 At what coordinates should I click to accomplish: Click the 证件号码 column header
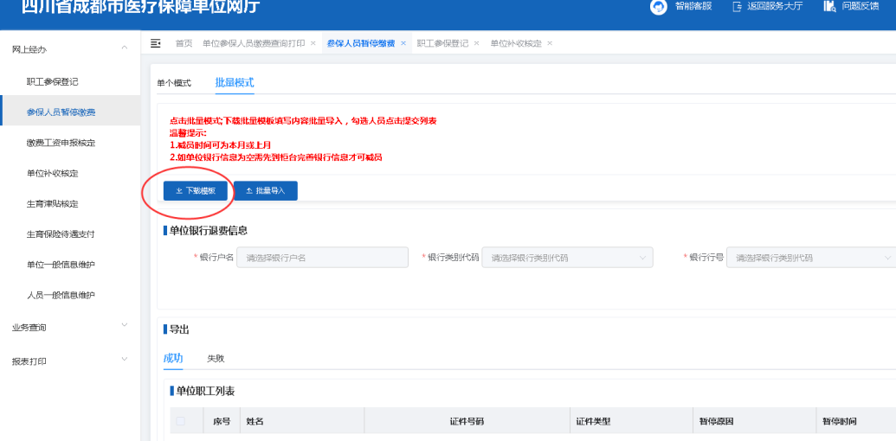[x=467, y=422]
